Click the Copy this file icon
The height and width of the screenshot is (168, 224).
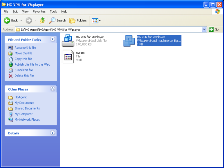[11, 59]
